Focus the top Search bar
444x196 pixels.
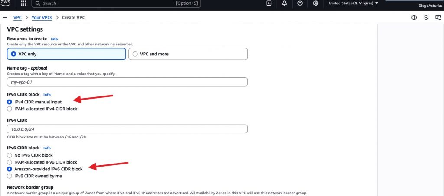pyautogui.click(x=116, y=3)
